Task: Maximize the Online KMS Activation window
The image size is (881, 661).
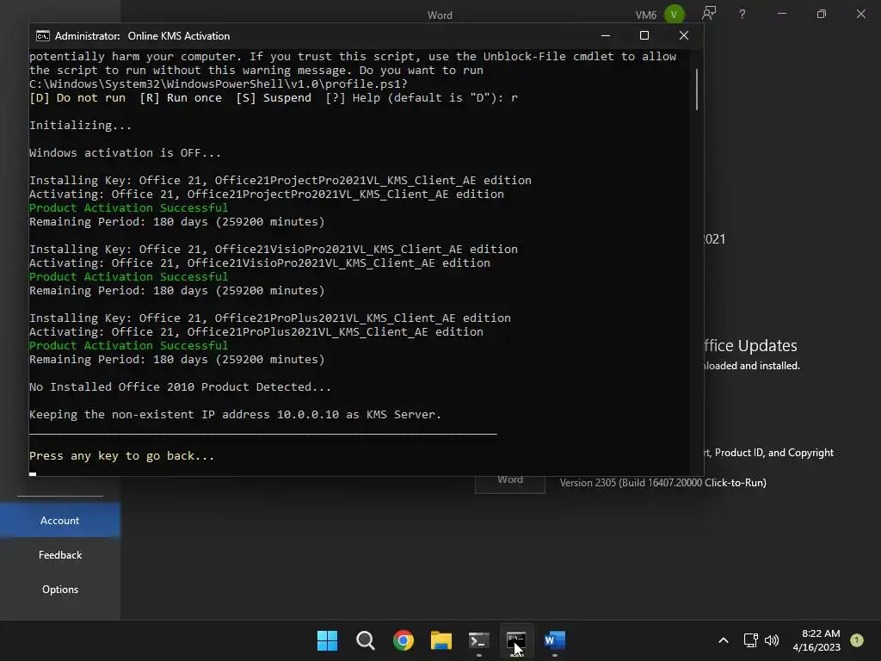Action: click(644, 35)
